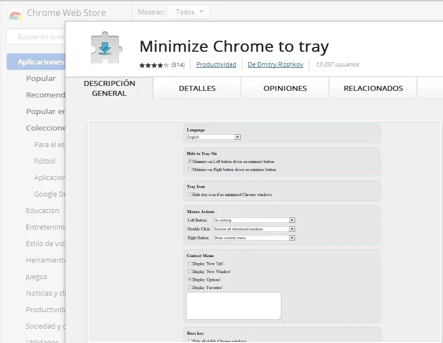Open the De Dmitry.Rizshkov author link
The width and height of the screenshot is (443, 343).
275,64
